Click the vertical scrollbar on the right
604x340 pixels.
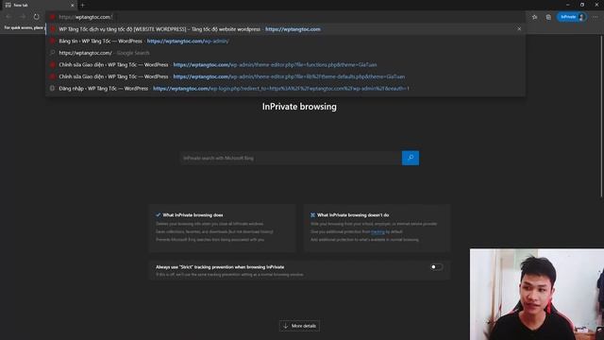coord(602,115)
